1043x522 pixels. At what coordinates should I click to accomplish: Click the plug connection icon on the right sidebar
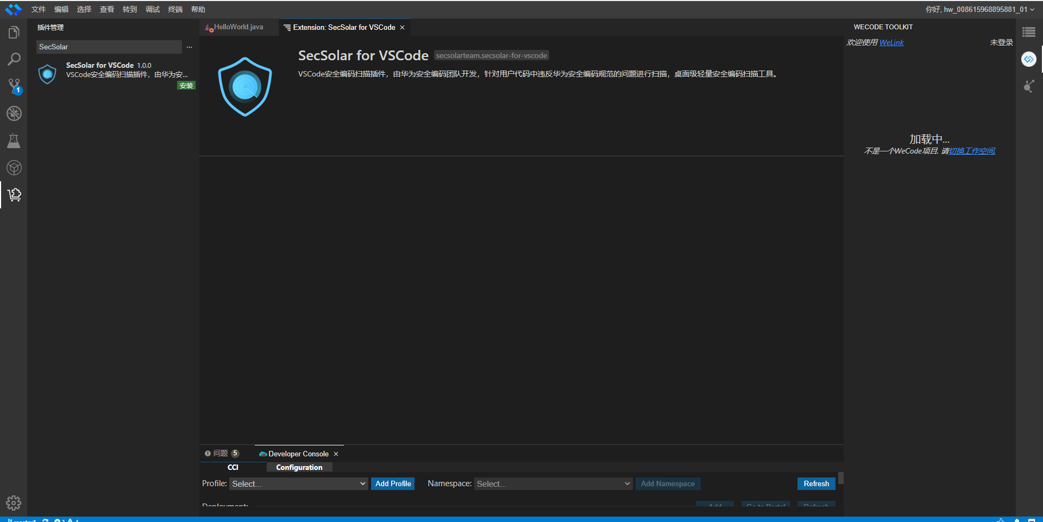coord(1029,86)
